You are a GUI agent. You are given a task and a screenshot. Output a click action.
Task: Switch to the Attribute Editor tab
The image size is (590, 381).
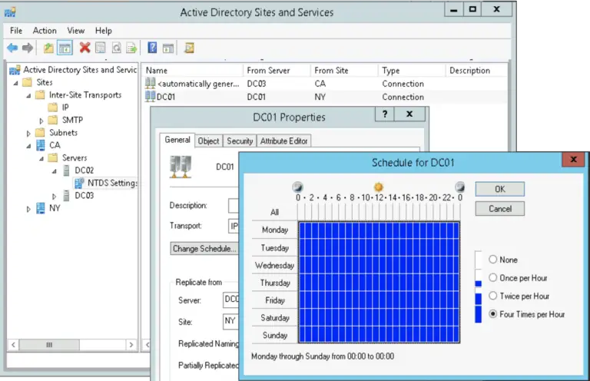[283, 141]
